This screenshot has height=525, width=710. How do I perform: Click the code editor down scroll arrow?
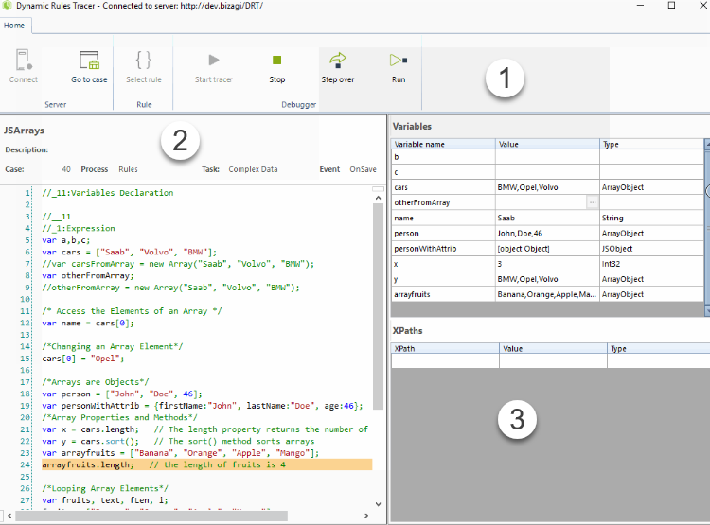[378, 504]
